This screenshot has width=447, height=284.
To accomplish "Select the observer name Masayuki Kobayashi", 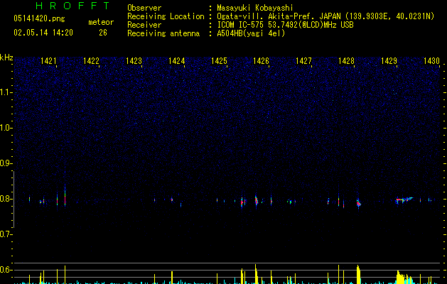I will [x=255, y=8].
